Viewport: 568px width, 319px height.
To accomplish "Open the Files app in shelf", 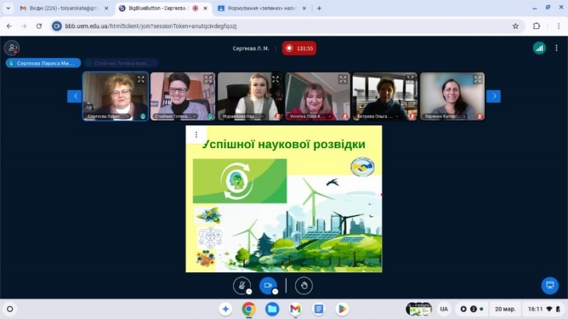I will coord(272,309).
